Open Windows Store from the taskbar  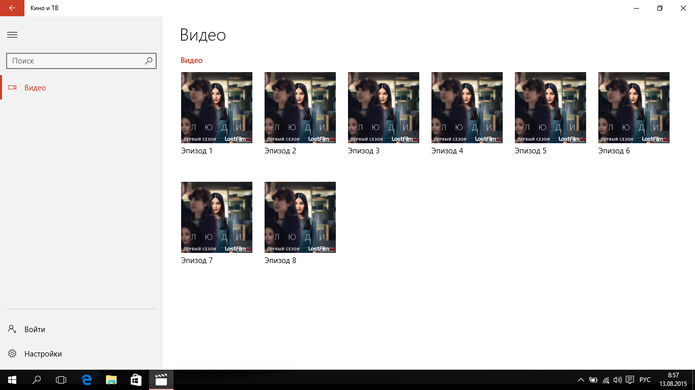[x=136, y=380]
